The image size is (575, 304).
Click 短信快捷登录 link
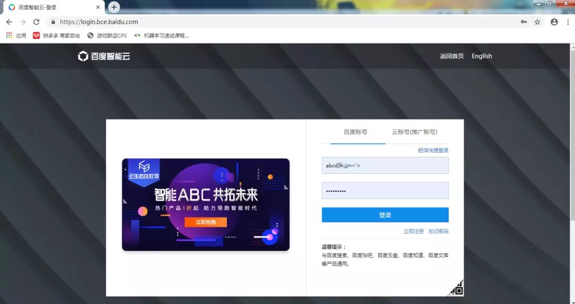click(x=433, y=150)
